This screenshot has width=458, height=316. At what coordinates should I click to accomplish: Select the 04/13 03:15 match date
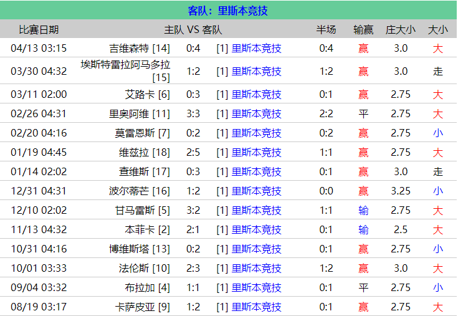pyautogui.click(x=39, y=48)
